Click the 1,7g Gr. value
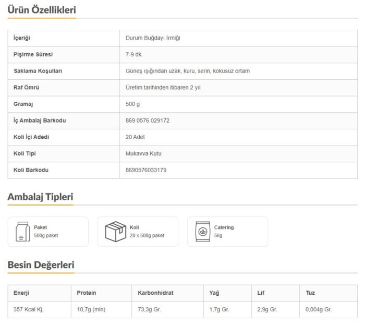The height and width of the screenshot is (325, 365). click(220, 309)
